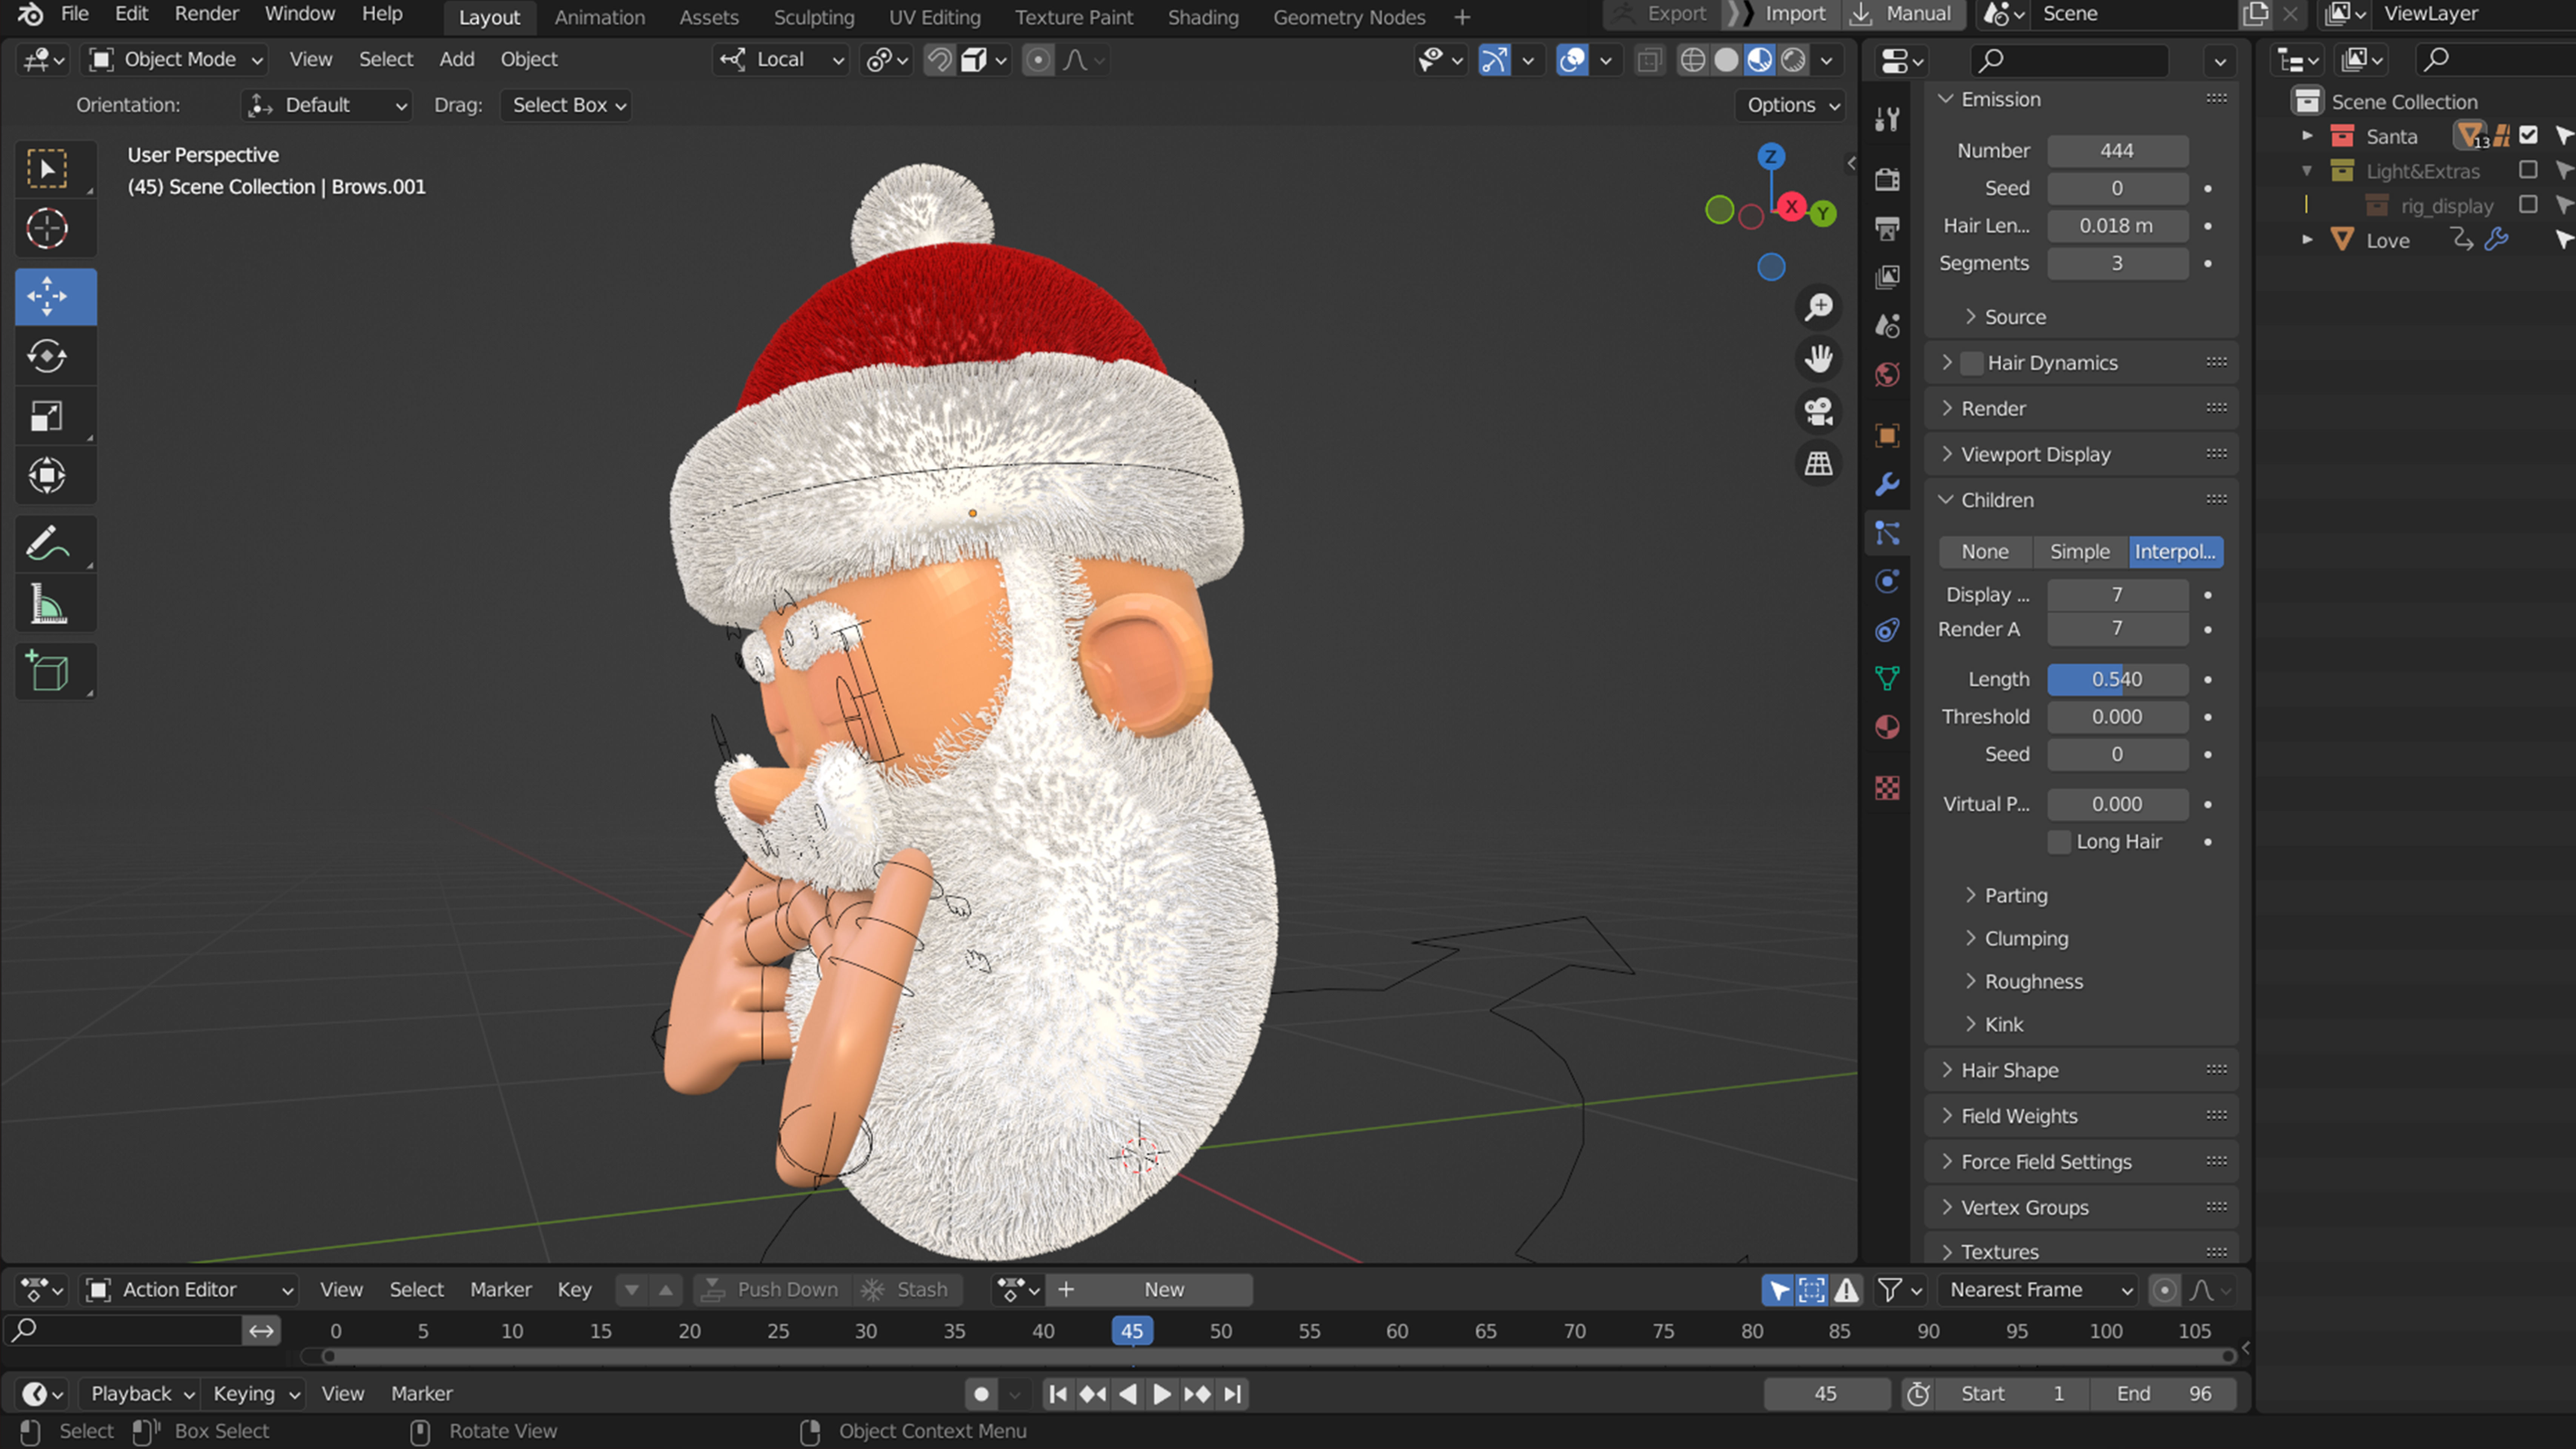Open the Object Data properties tab

click(x=1887, y=678)
